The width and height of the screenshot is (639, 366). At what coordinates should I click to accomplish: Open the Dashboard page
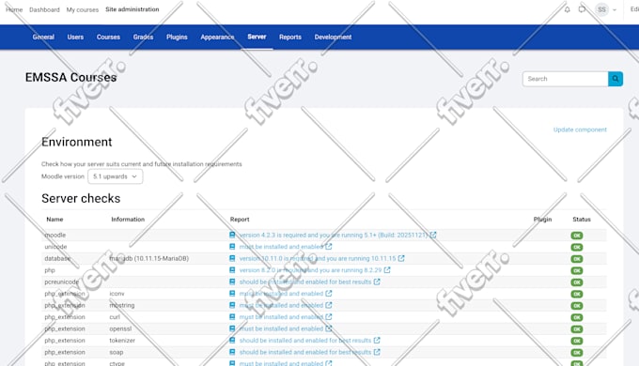pyautogui.click(x=44, y=9)
